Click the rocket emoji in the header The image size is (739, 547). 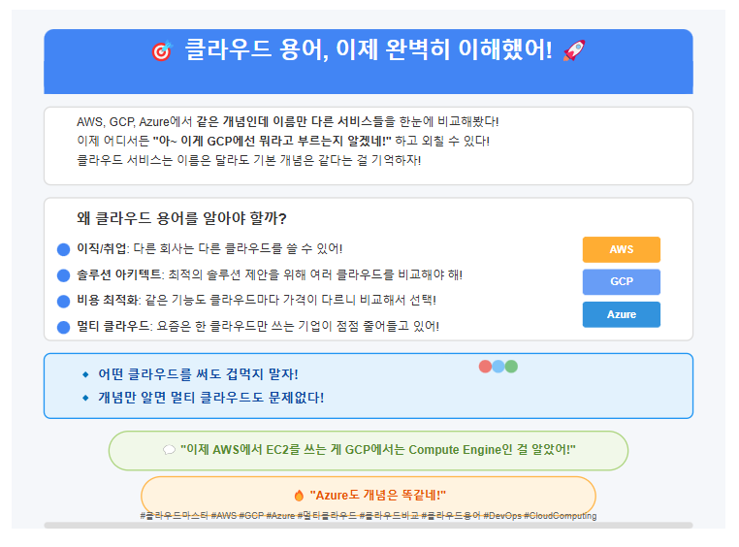[x=574, y=50]
